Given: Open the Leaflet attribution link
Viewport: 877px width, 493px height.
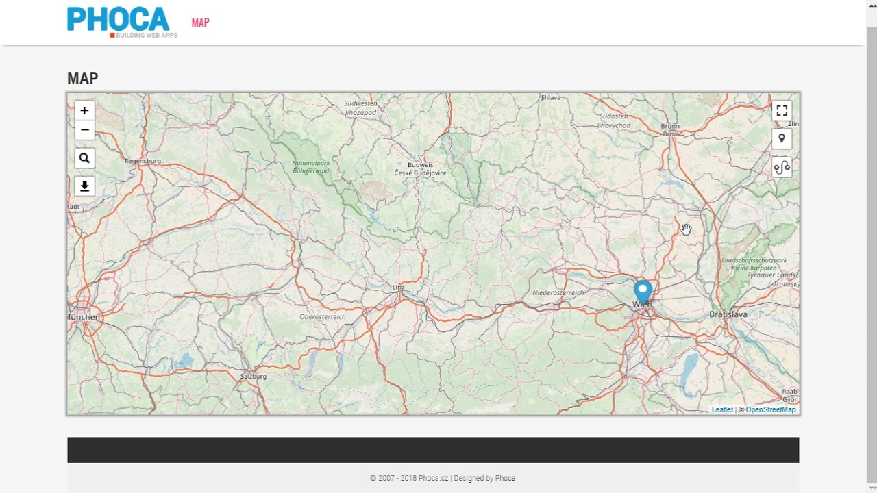Looking at the screenshot, I should (722, 409).
